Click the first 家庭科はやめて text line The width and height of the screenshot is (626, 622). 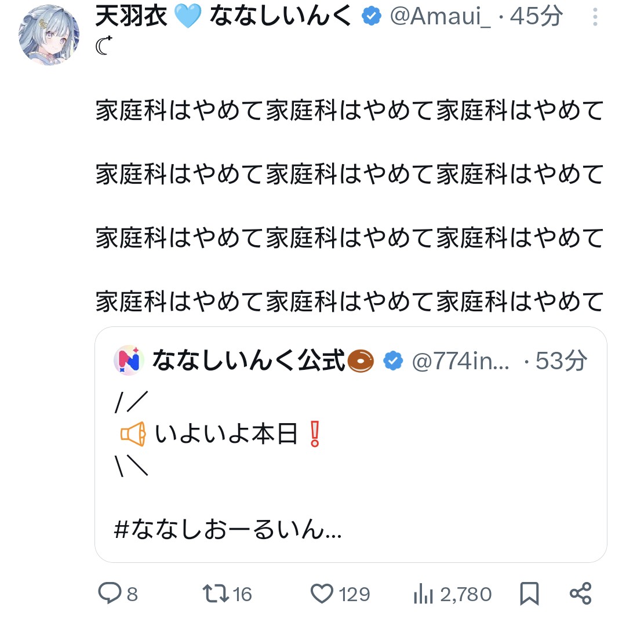[350, 110]
